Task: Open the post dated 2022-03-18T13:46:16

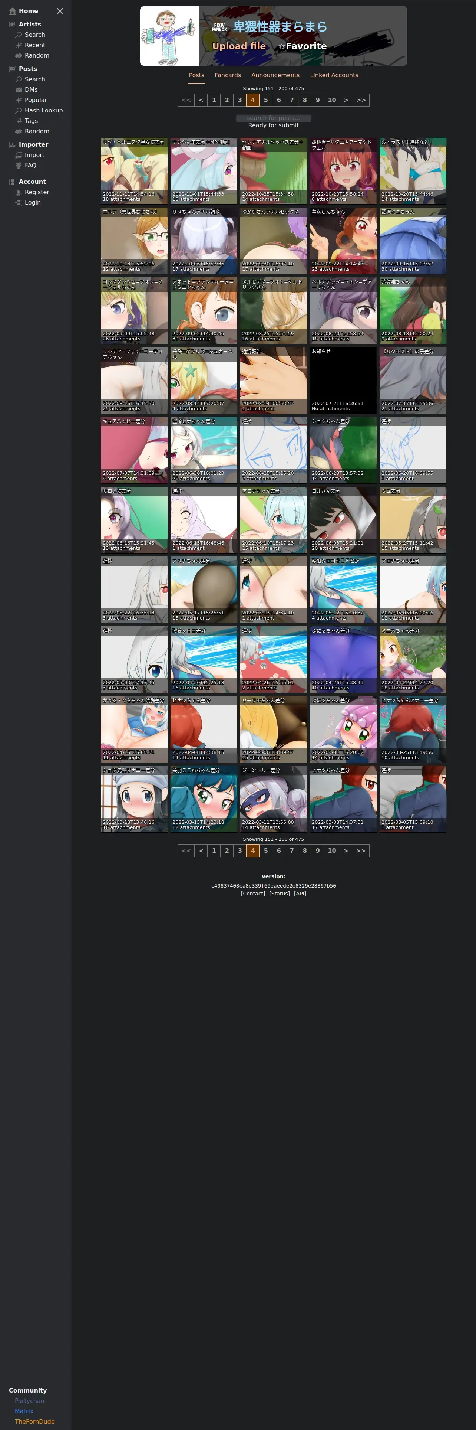Action: pos(134,799)
